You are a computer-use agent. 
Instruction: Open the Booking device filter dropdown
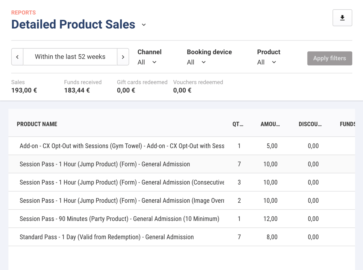pos(196,62)
